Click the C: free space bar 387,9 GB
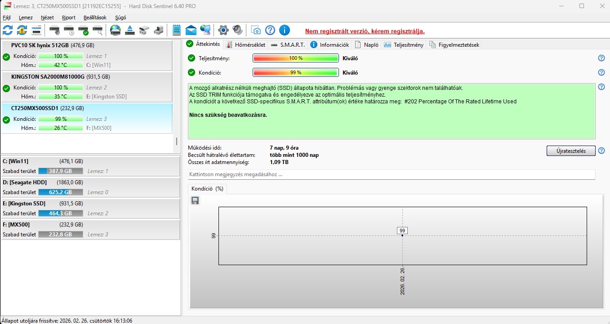Screen dimensions: 610x324 point(61,171)
